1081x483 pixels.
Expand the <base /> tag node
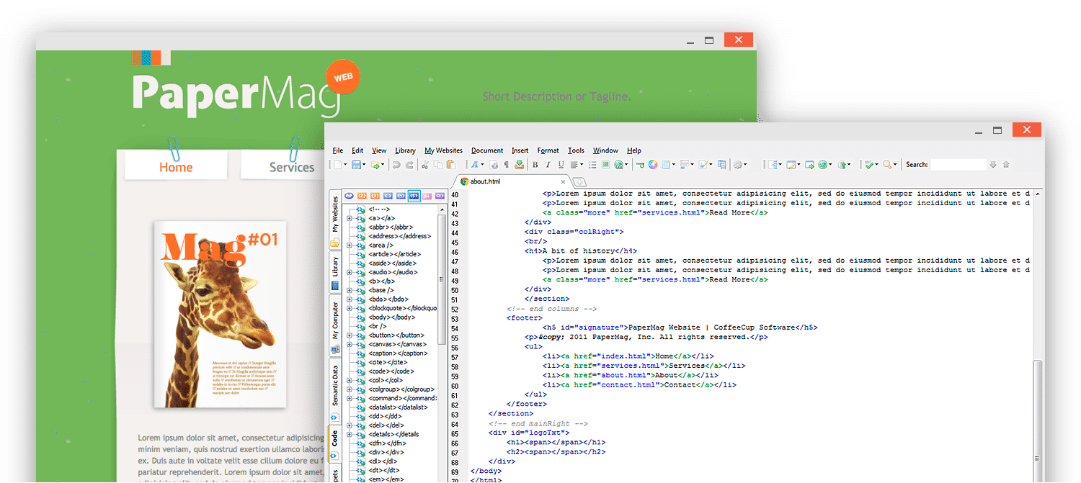[350, 290]
